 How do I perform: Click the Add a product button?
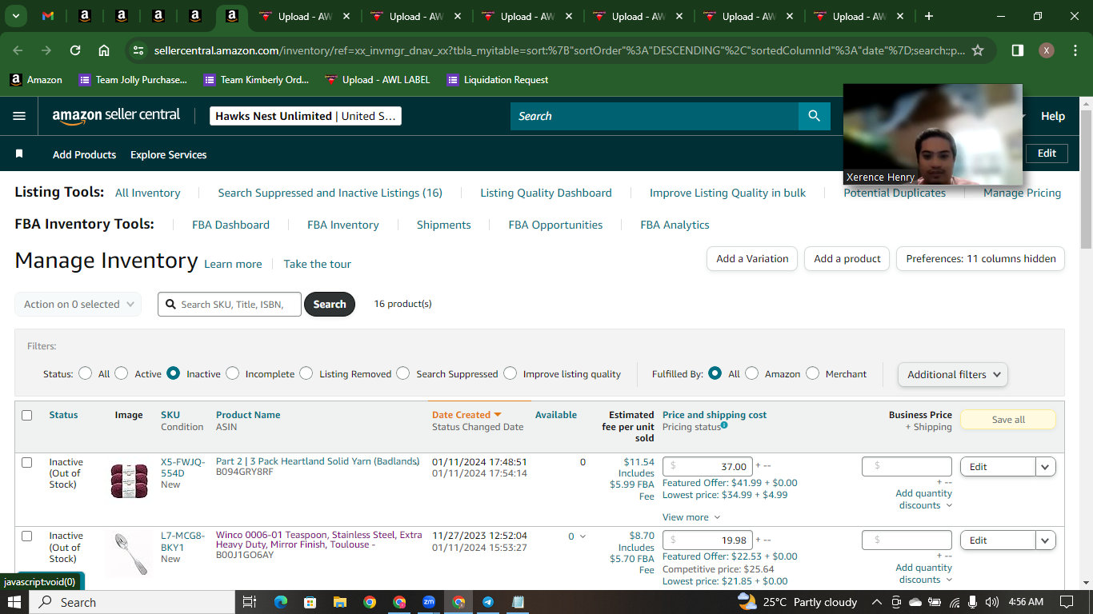pyautogui.click(x=847, y=258)
